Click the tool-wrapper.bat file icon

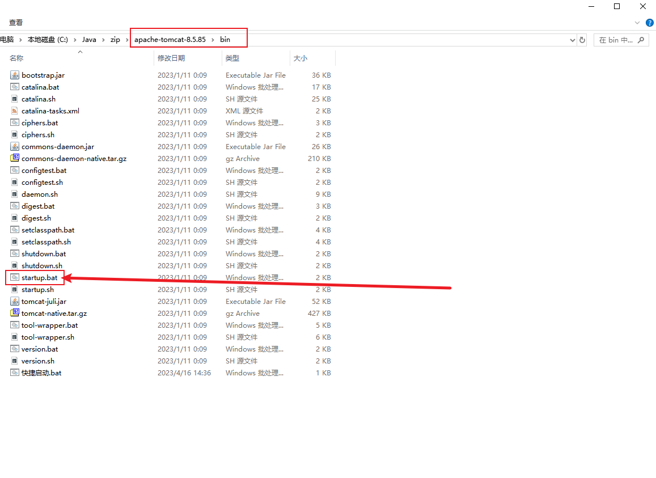15,325
